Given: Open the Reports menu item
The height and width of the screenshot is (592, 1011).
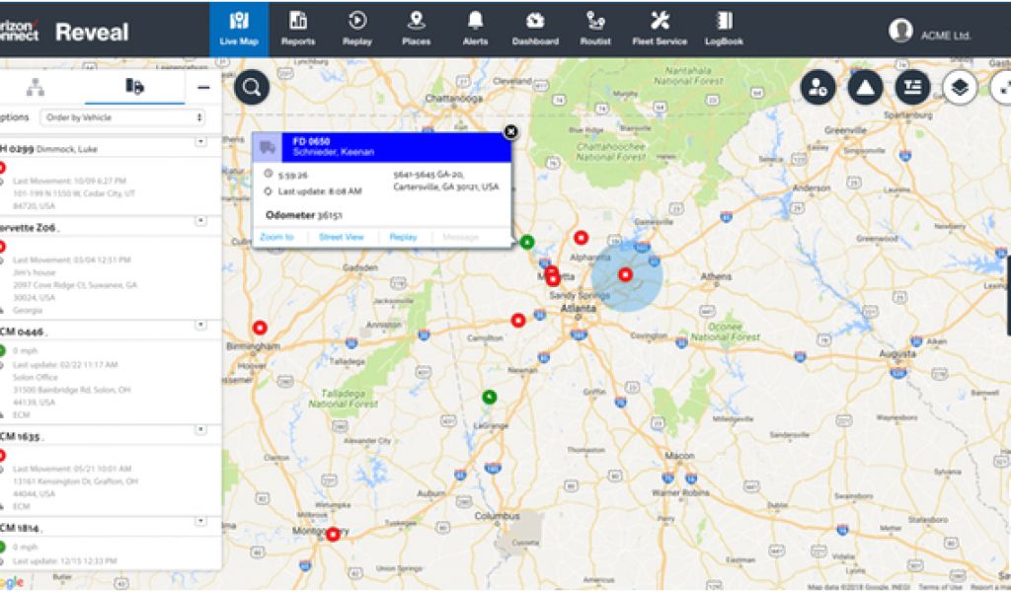Looking at the screenshot, I should point(298,28).
